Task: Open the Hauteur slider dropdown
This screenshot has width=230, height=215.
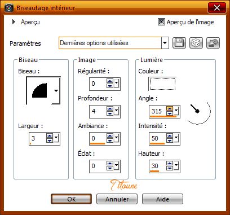Action: click(x=176, y=165)
